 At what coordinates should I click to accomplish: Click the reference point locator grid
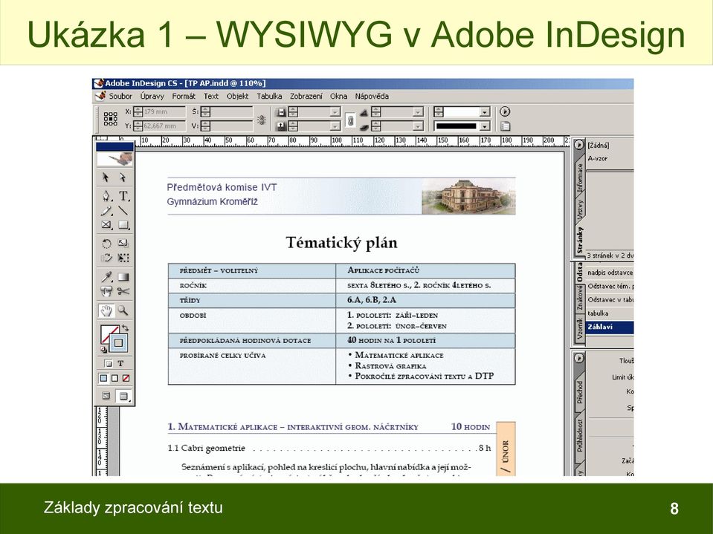111,119
